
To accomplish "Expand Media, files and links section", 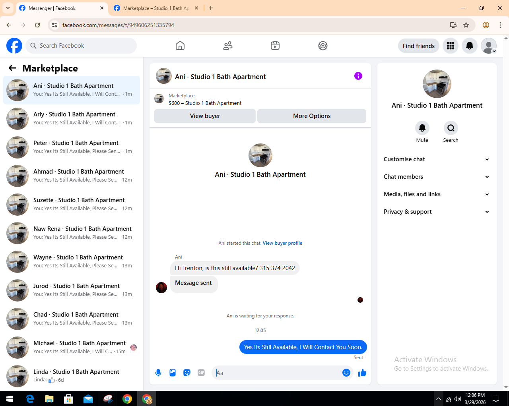I will [437, 194].
